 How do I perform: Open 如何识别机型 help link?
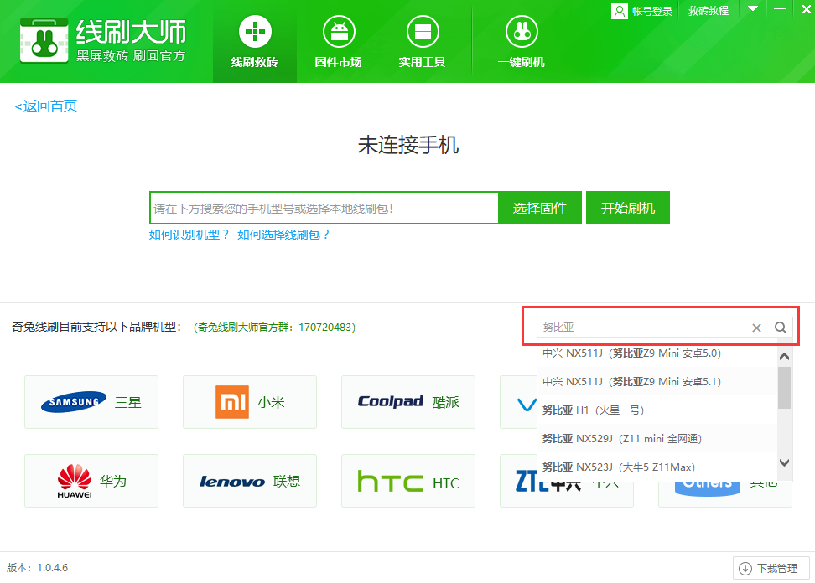(x=189, y=235)
